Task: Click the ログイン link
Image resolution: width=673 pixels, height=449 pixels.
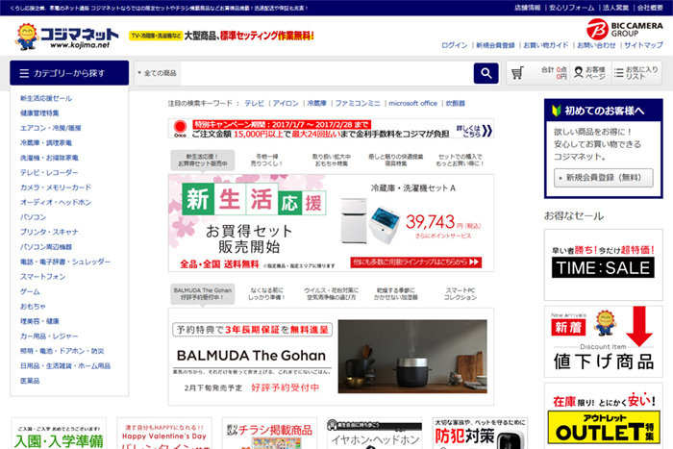Action: pyautogui.click(x=454, y=45)
